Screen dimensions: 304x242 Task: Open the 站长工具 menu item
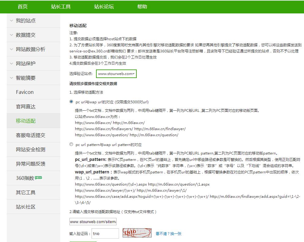click(x=61, y=6)
